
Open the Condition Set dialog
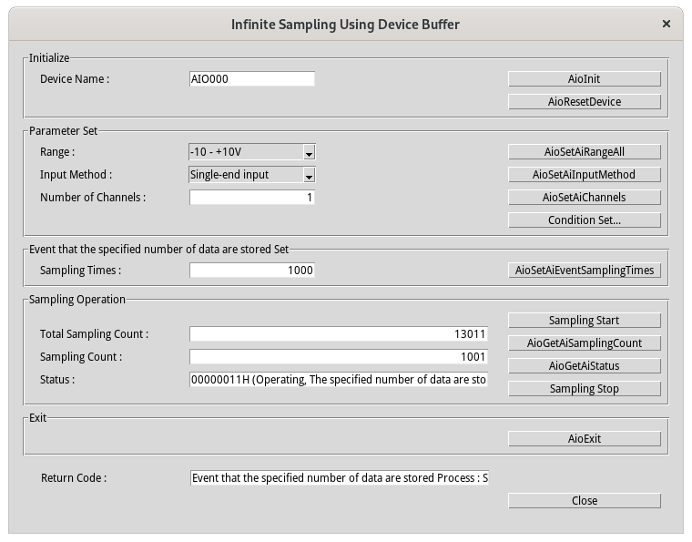coord(584,220)
